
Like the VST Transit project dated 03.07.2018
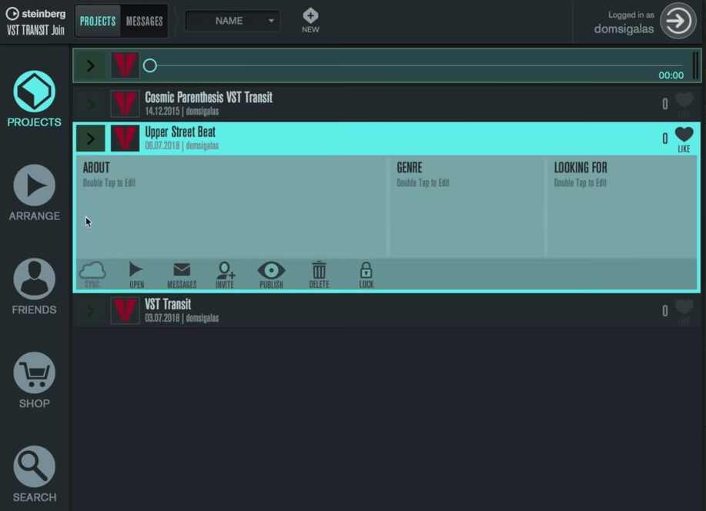click(x=684, y=312)
